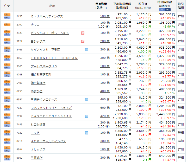Click the 売り sell button for 3465 ケイアイスター不動産
The image size is (187, 162).
click(7, 51)
